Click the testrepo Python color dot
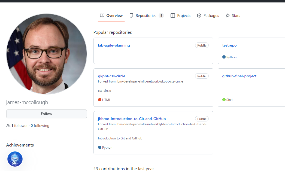The width and height of the screenshot is (285, 171). (x=224, y=57)
